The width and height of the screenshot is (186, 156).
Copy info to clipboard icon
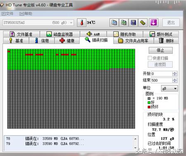pyautogui.click(x=114, y=22)
